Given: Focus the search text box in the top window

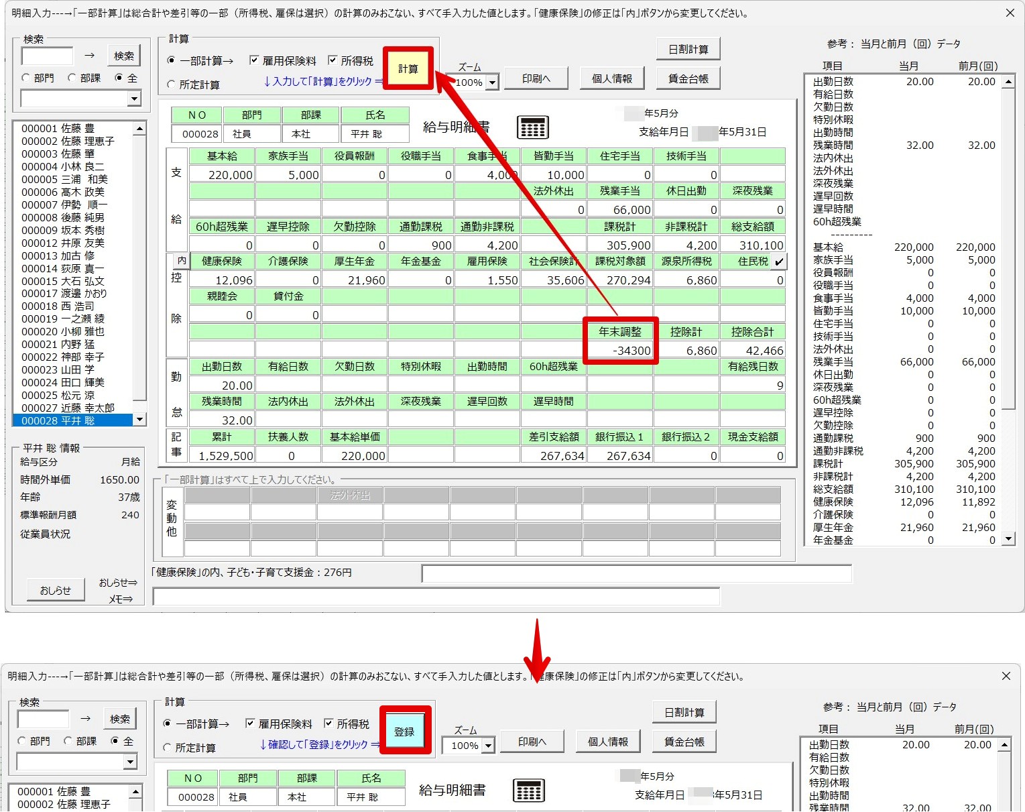Looking at the screenshot, I should tap(48, 56).
